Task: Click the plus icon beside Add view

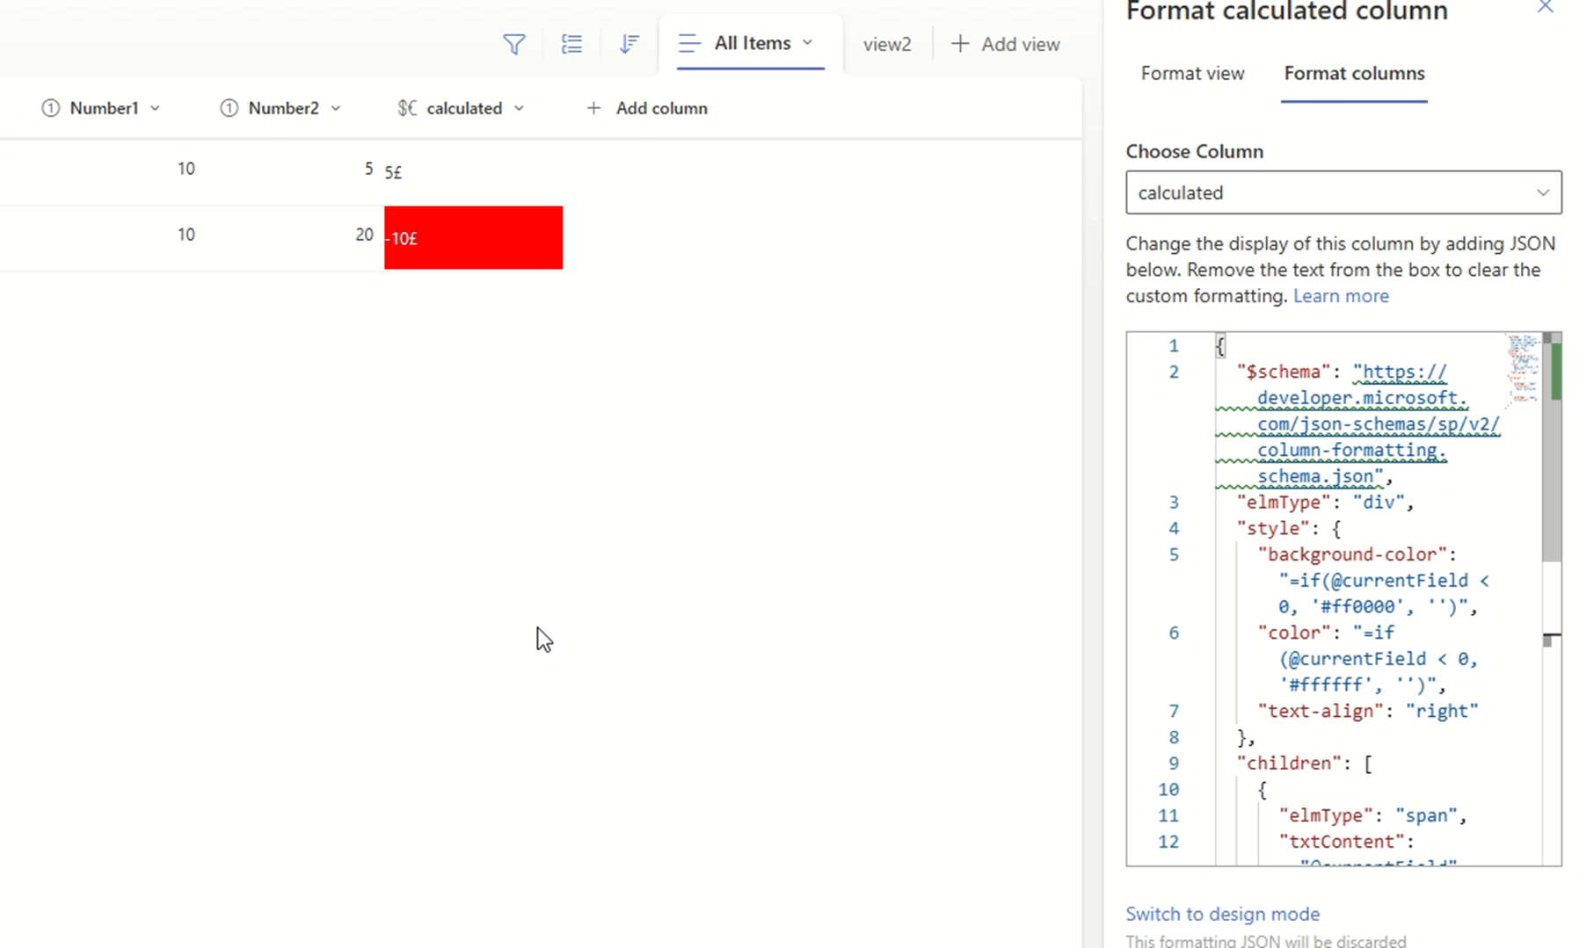Action: [x=960, y=43]
